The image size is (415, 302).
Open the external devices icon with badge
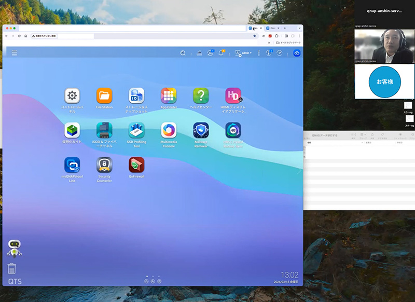[x=211, y=53]
